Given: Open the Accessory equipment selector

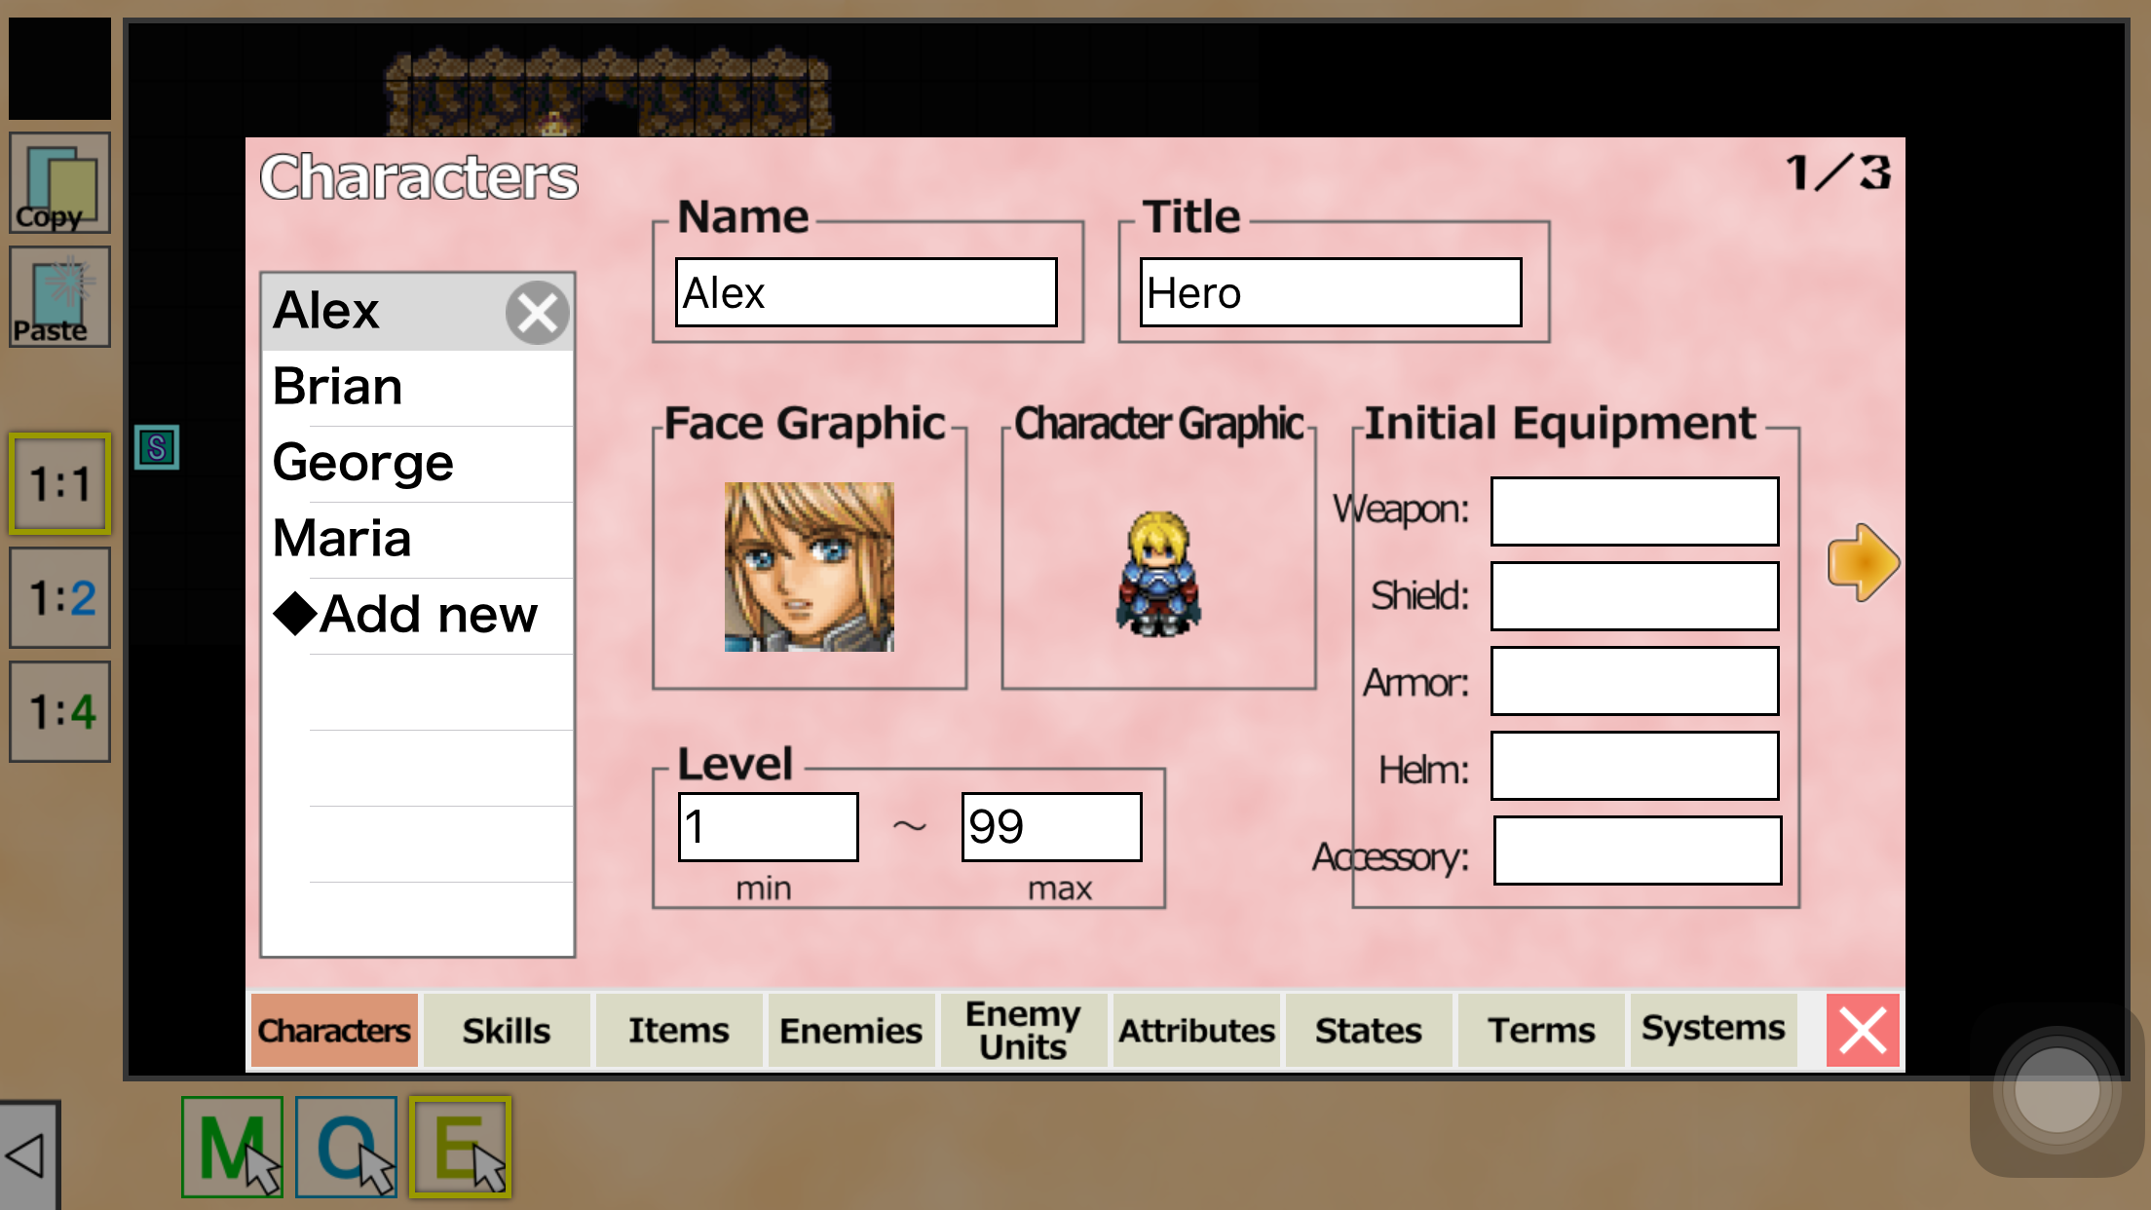Looking at the screenshot, I should tap(1637, 851).
